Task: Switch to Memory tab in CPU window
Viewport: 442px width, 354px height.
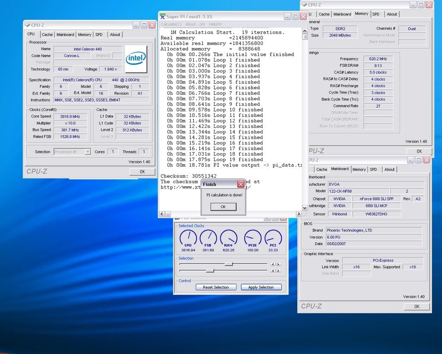Action: coord(84,35)
